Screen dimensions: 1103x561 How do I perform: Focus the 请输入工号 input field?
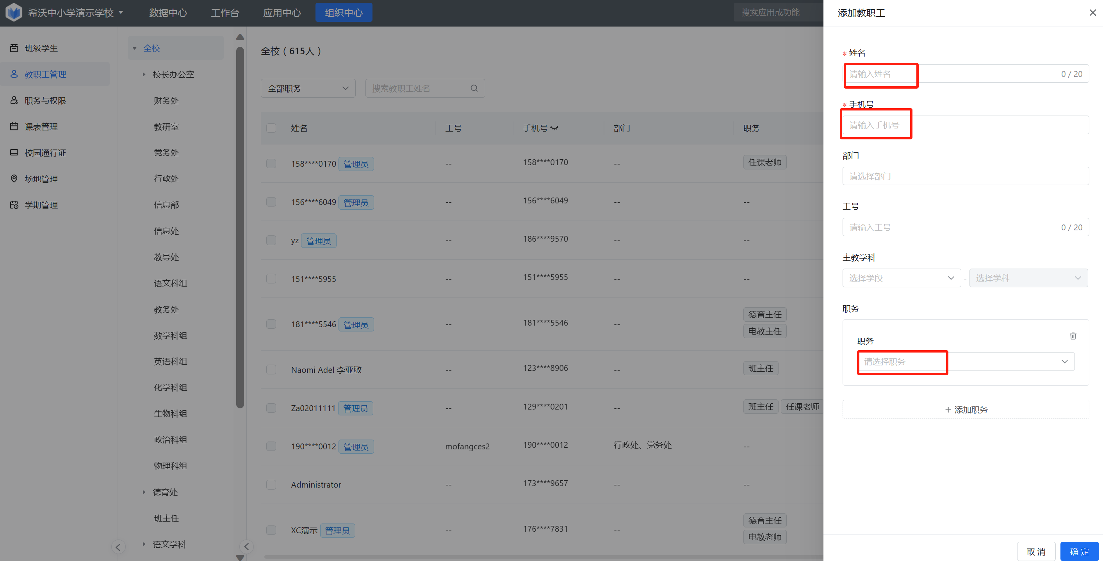tap(965, 227)
